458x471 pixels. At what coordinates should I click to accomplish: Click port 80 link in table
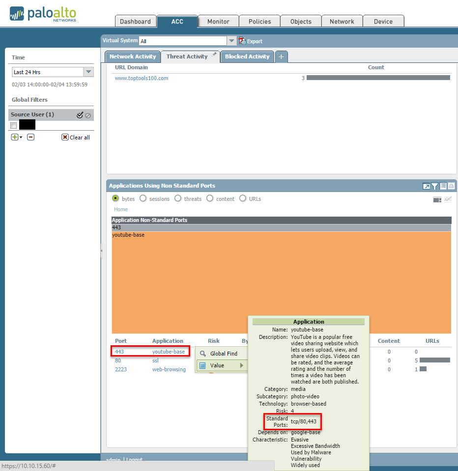point(118,360)
